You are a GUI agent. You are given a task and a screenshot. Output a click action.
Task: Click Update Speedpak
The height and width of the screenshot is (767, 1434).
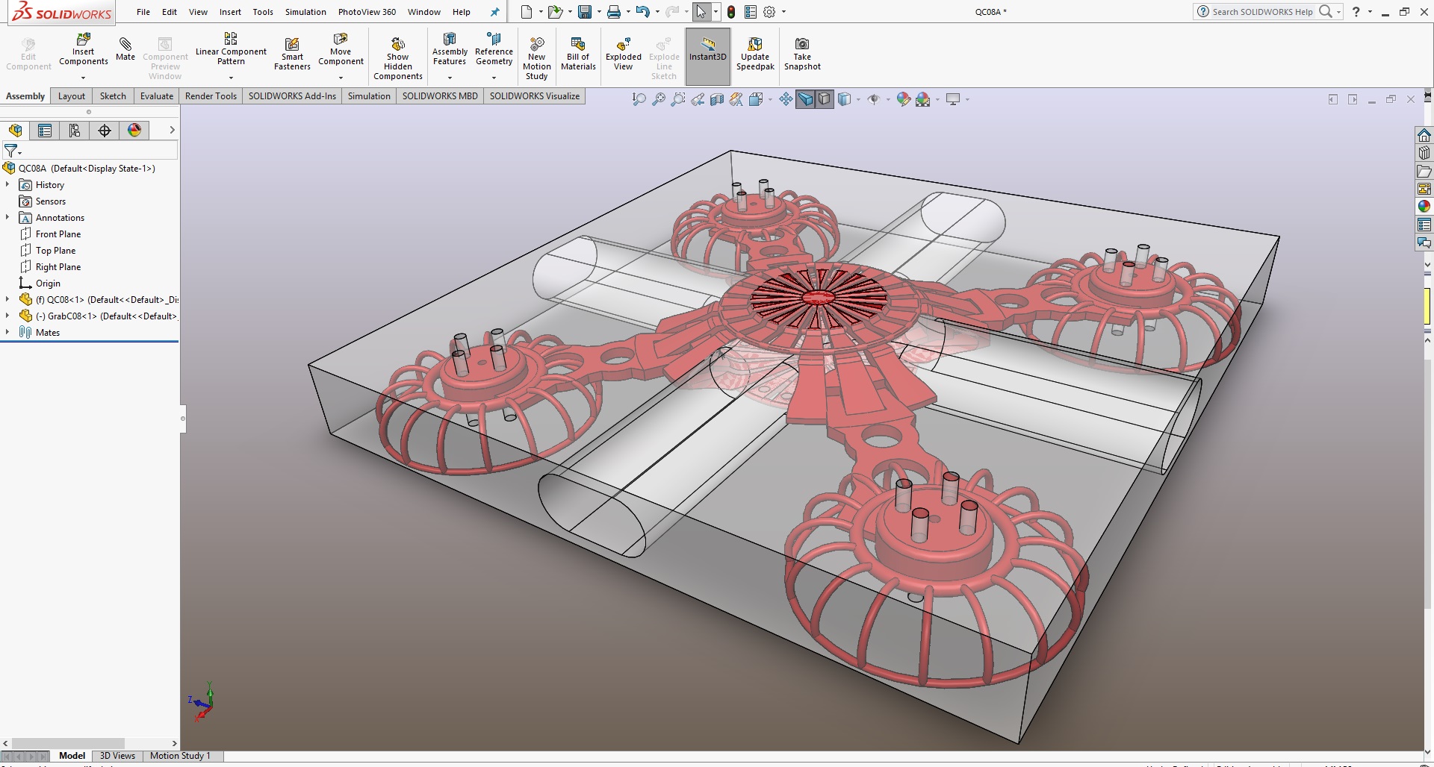[x=755, y=54]
